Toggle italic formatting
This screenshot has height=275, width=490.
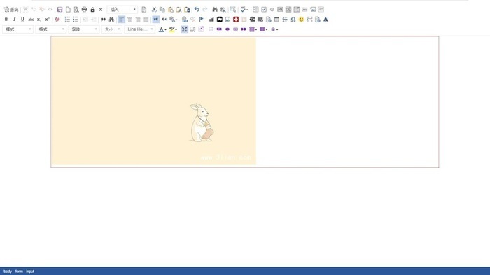(14, 20)
